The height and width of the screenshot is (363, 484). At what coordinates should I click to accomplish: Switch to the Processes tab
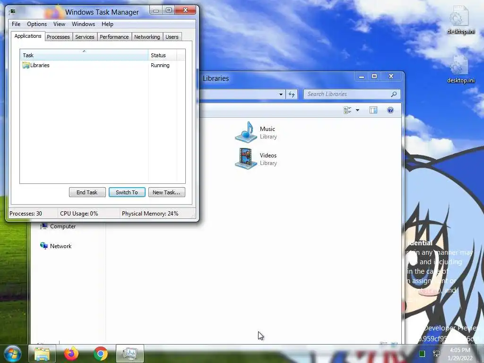[x=58, y=37]
